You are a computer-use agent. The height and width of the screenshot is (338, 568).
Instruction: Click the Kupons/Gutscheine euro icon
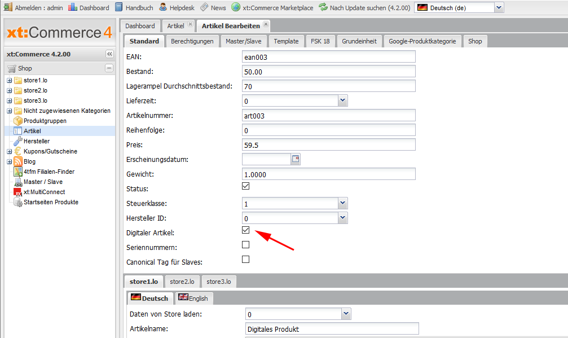point(17,151)
